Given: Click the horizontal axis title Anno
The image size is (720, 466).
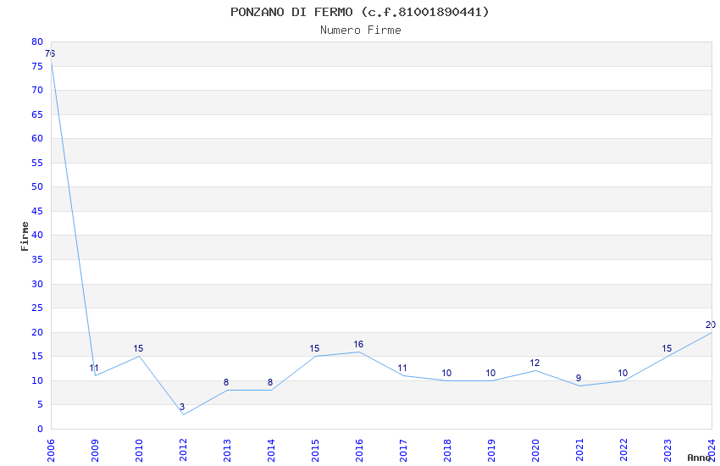Looking at the screenshot, I should click(699, 458).
